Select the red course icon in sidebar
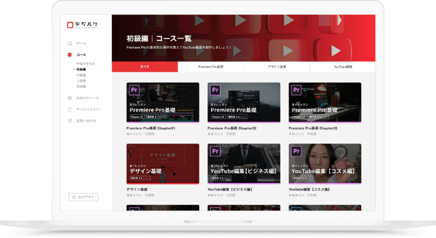Image resolution: width=436 pixels, height=238 pixels. click(70, 55)
